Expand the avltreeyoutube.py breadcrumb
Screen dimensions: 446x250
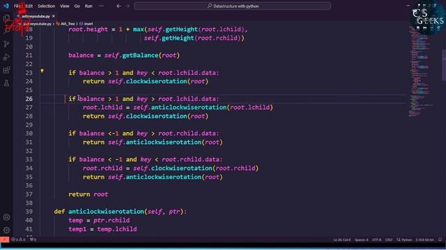[x=37, y=24]
